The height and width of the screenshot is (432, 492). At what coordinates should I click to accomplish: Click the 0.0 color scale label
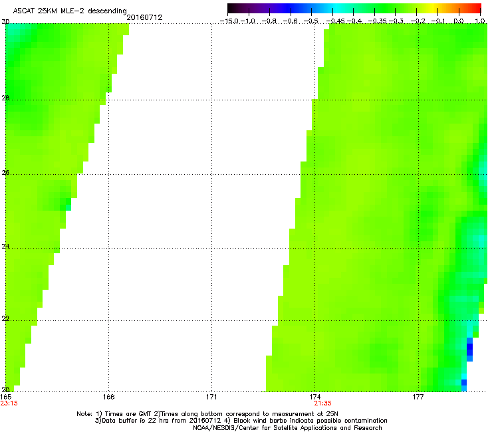tap(459, 21)
